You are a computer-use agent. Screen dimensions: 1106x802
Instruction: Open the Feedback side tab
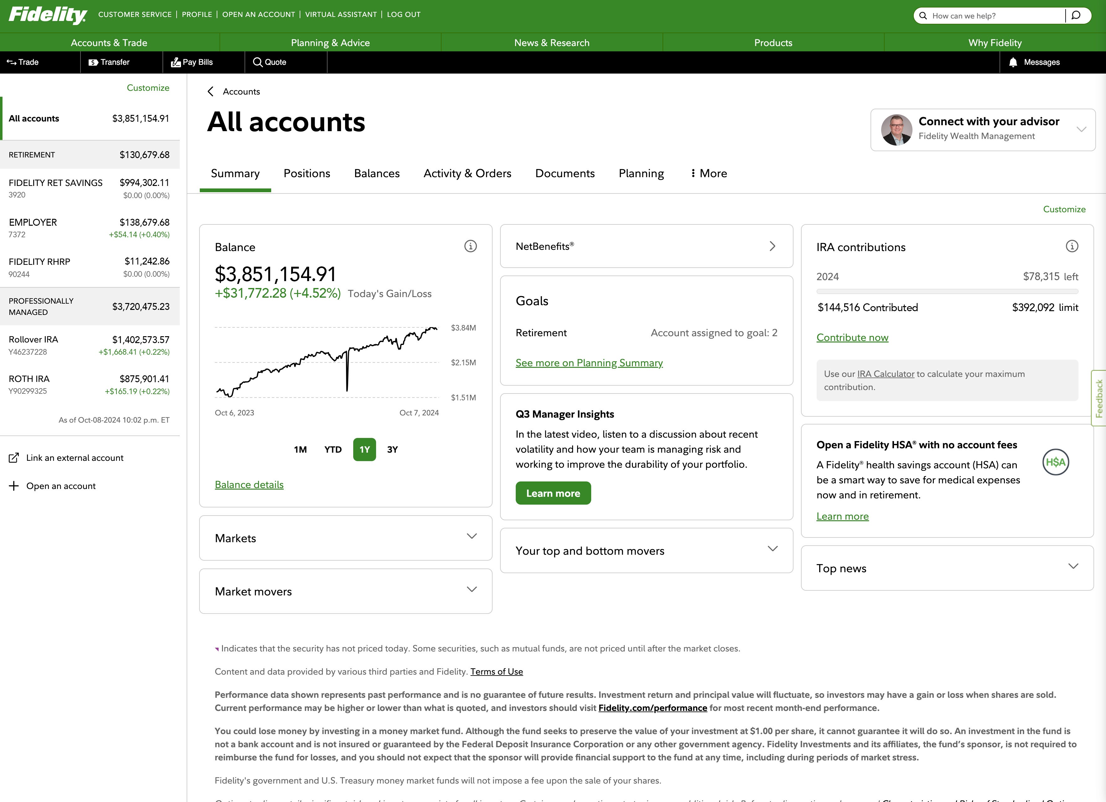click(x=1099, y=398)
